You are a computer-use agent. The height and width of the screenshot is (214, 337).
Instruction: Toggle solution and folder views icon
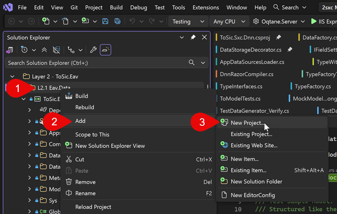click(9, 50)
